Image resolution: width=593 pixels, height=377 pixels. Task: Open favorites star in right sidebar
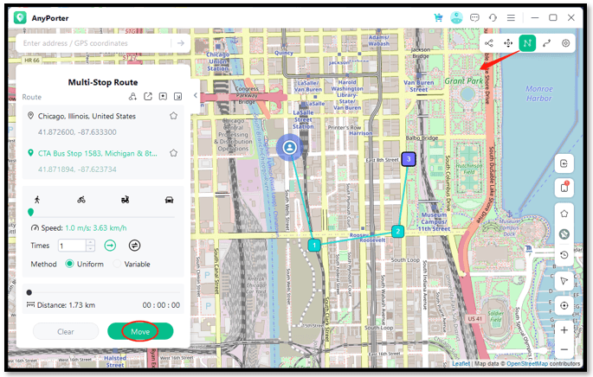click(564, 214)
